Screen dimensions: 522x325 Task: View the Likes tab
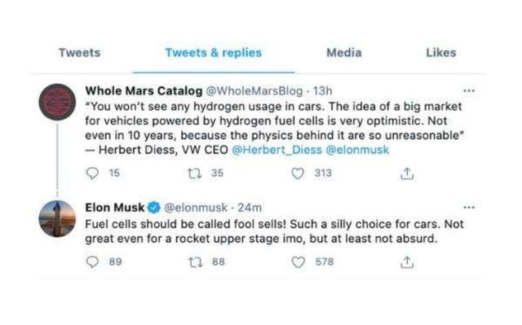(x=441, y=52)
